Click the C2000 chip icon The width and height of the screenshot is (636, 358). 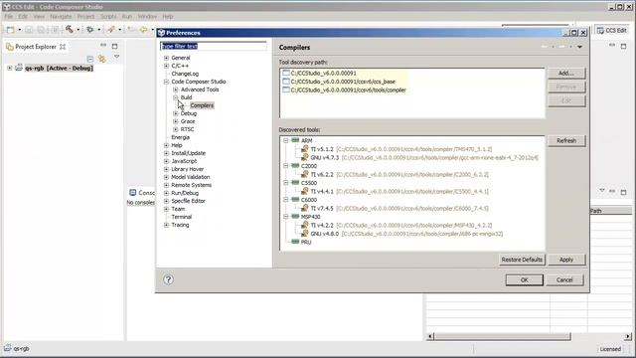click(x=295, y=166)
